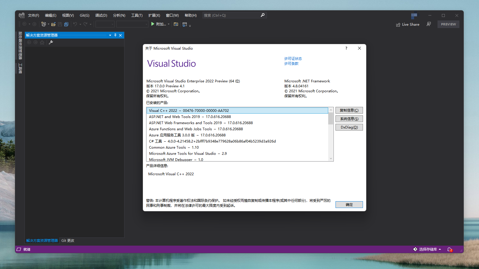Select Azure Functions and Web Jobs Tools row
The image size is (479, 269).
click(x=237, y=129)
